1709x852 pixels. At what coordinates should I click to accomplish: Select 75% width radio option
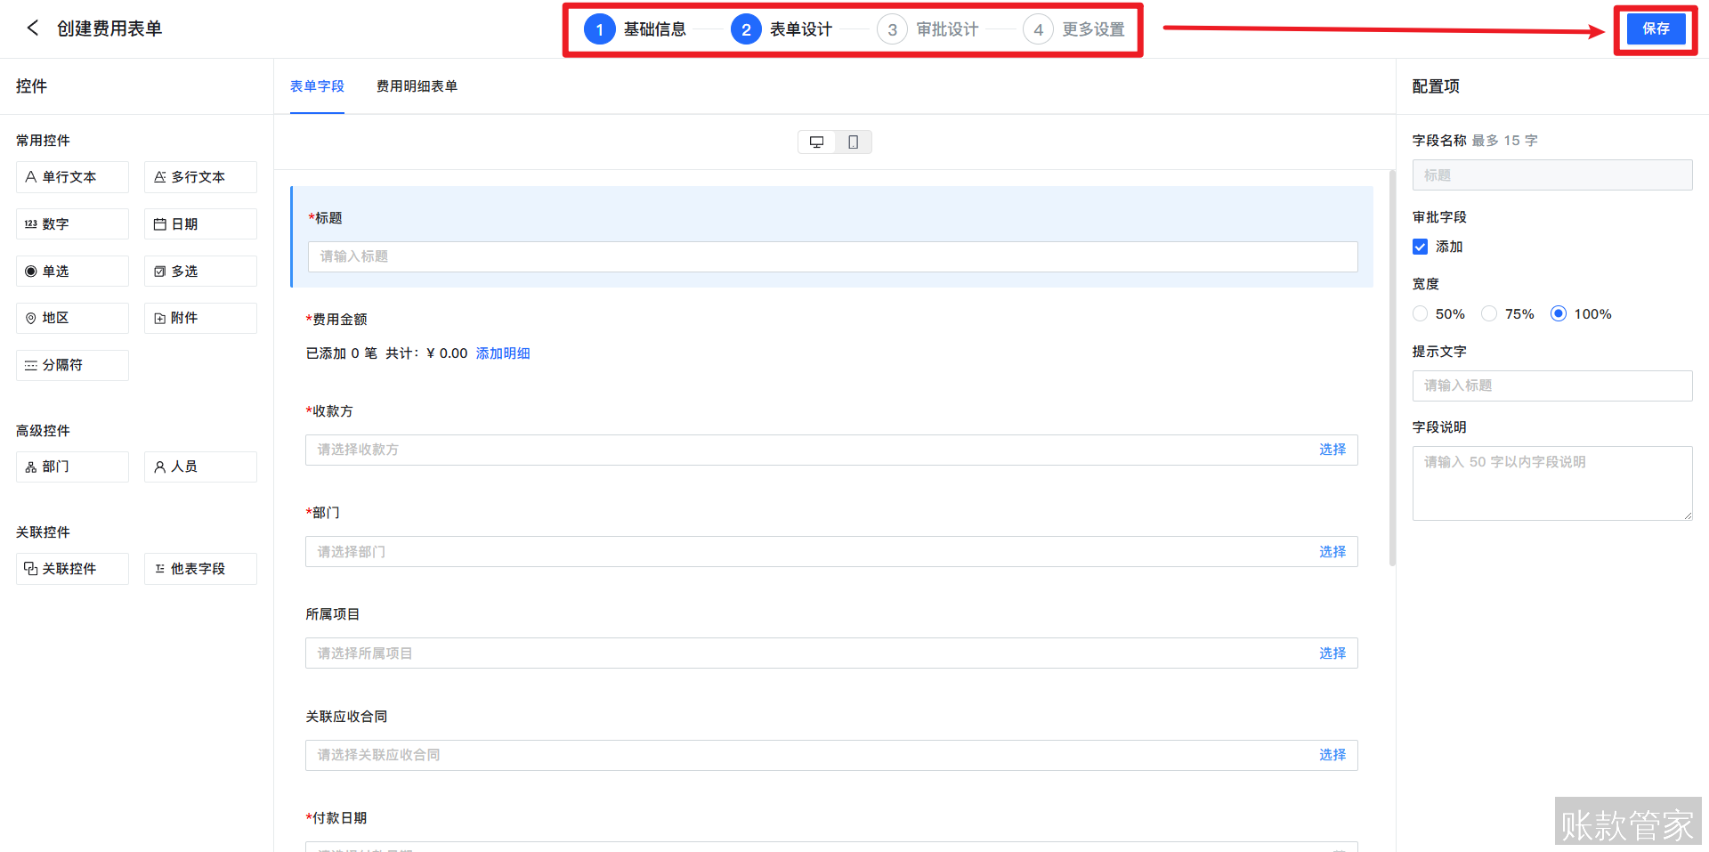1489,313
